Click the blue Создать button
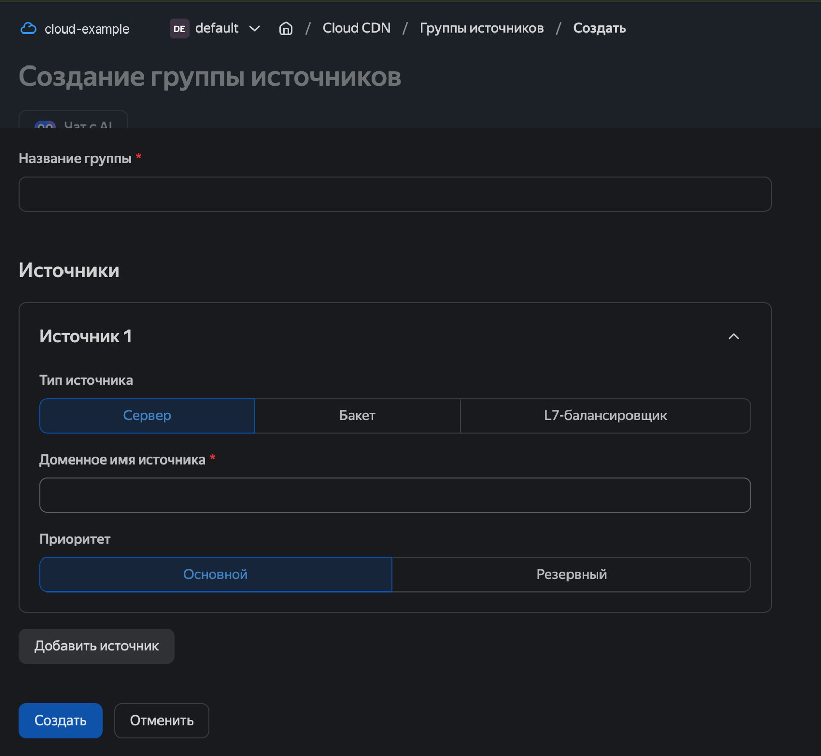 (60, 720)
